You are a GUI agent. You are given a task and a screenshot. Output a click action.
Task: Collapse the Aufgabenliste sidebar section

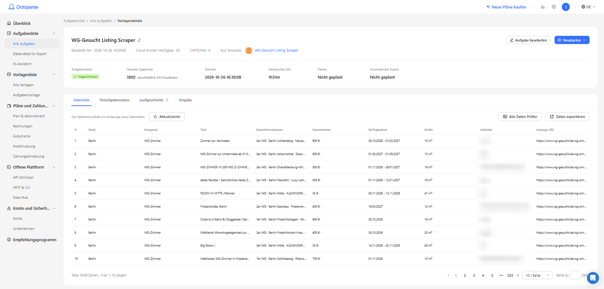(x=54, y=34)
